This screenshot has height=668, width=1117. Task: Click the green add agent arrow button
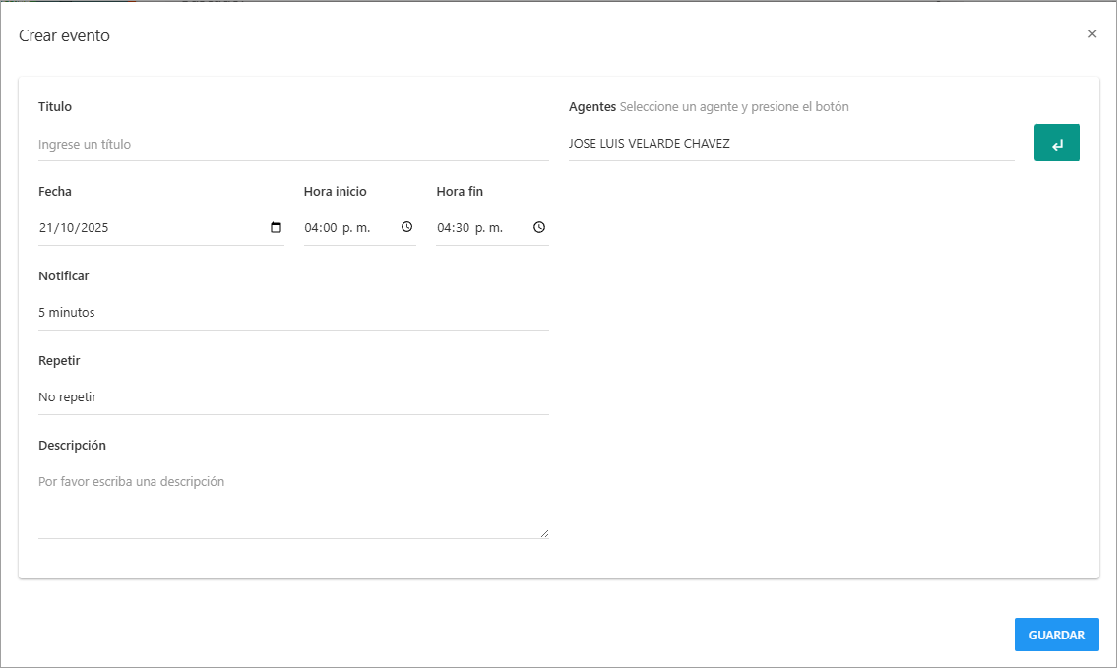tap(1056, 143)
